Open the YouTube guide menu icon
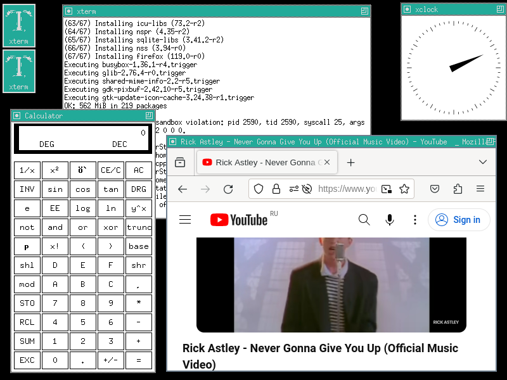 (x=185, y=220)
